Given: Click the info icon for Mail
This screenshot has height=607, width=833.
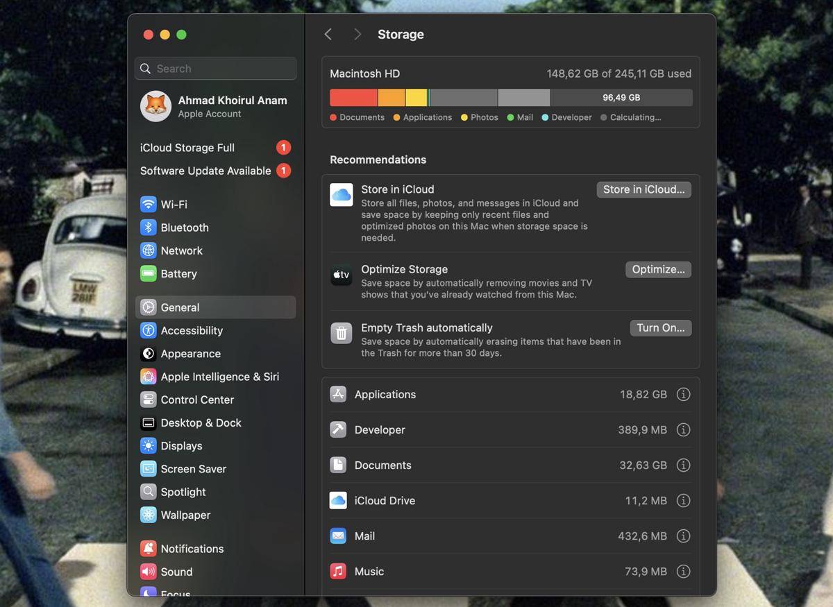Looking at the screenshot, I should [x=683, y=536].
